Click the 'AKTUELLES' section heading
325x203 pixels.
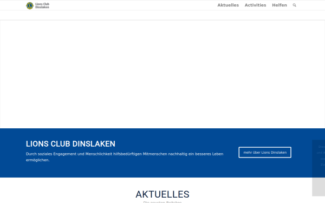[x=162, y=194]
